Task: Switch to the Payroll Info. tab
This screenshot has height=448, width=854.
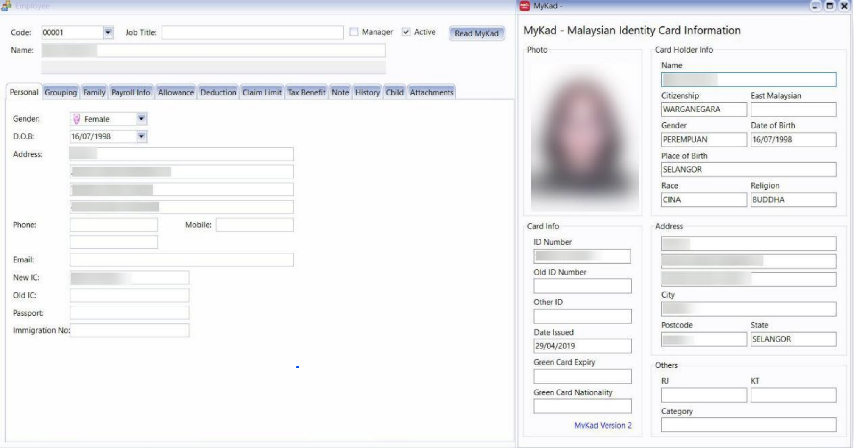Action: click(x=131, y=92)
